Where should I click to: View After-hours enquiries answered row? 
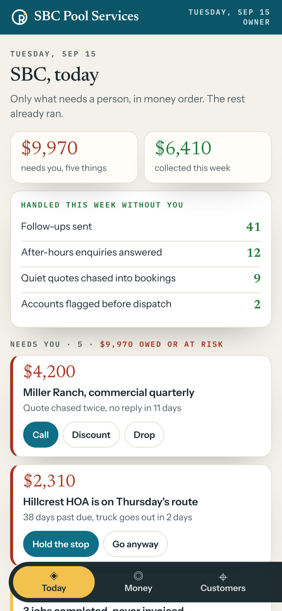point(141,253)
